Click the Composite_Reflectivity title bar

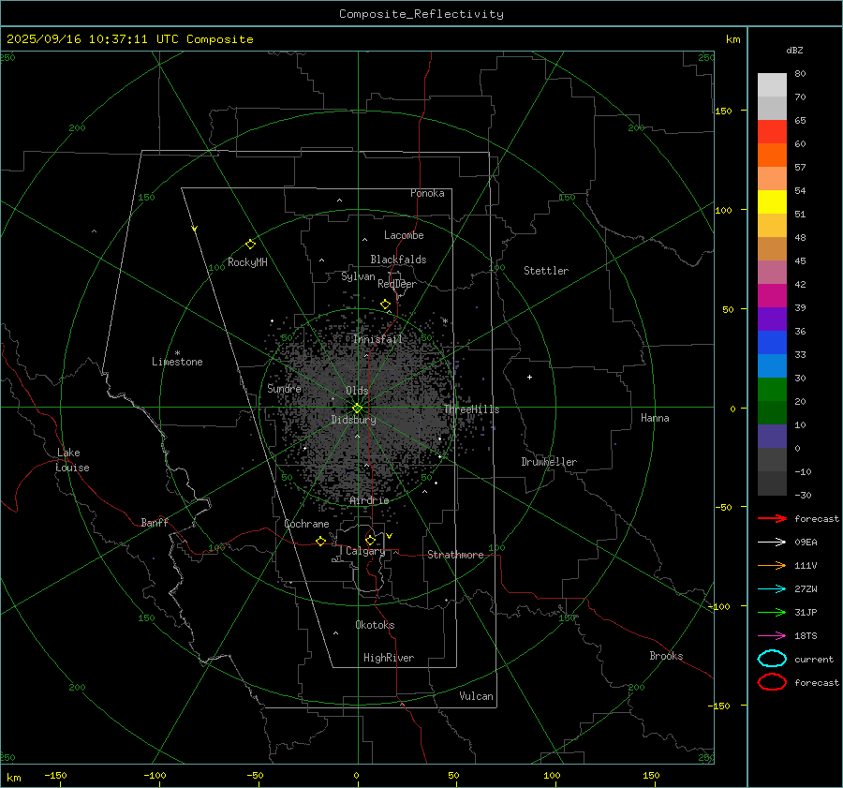click(x=421, y=14)
